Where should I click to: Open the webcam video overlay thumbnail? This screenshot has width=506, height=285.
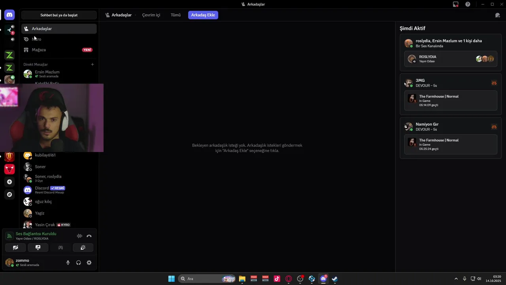52,118
